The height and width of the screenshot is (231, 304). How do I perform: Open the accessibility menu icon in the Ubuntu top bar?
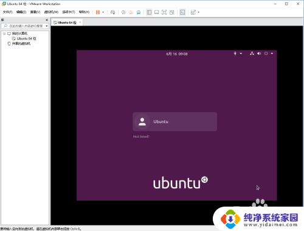[x=235, y=54]
